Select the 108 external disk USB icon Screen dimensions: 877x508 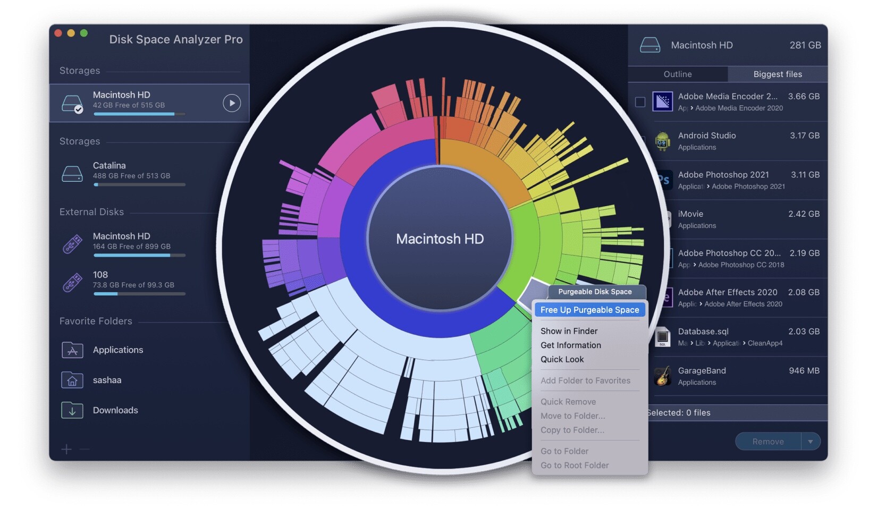[x=72, y=282]
